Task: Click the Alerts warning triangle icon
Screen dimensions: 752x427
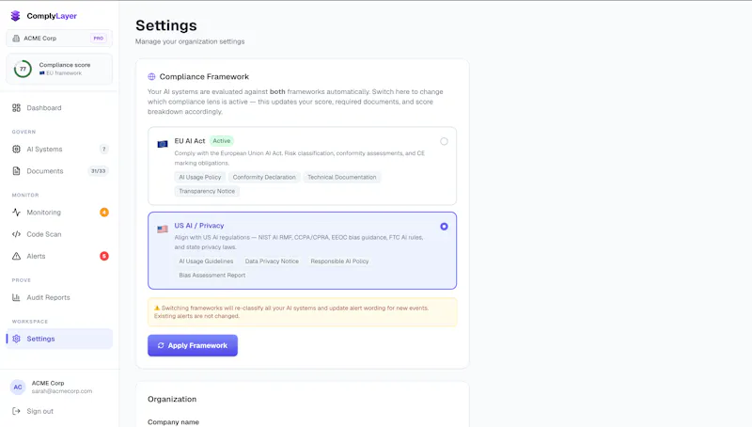Action: pyautogui.click(x=16, y=256)
